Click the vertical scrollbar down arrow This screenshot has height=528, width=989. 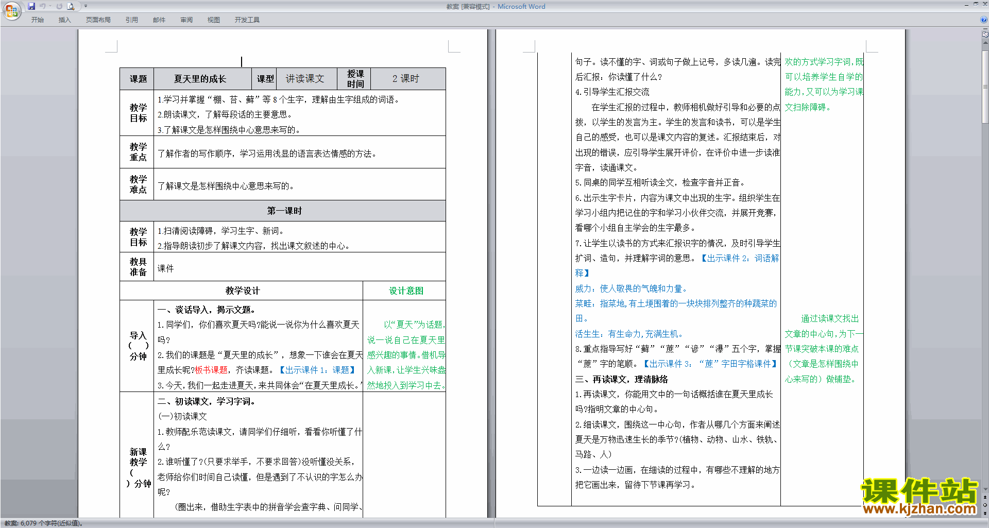click(985, 489)
